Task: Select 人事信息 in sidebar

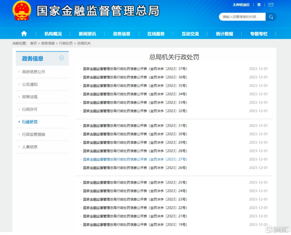Action: (x=30, y=147)
